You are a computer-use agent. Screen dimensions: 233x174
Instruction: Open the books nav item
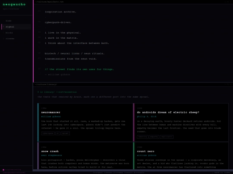[x=16, y=33]
